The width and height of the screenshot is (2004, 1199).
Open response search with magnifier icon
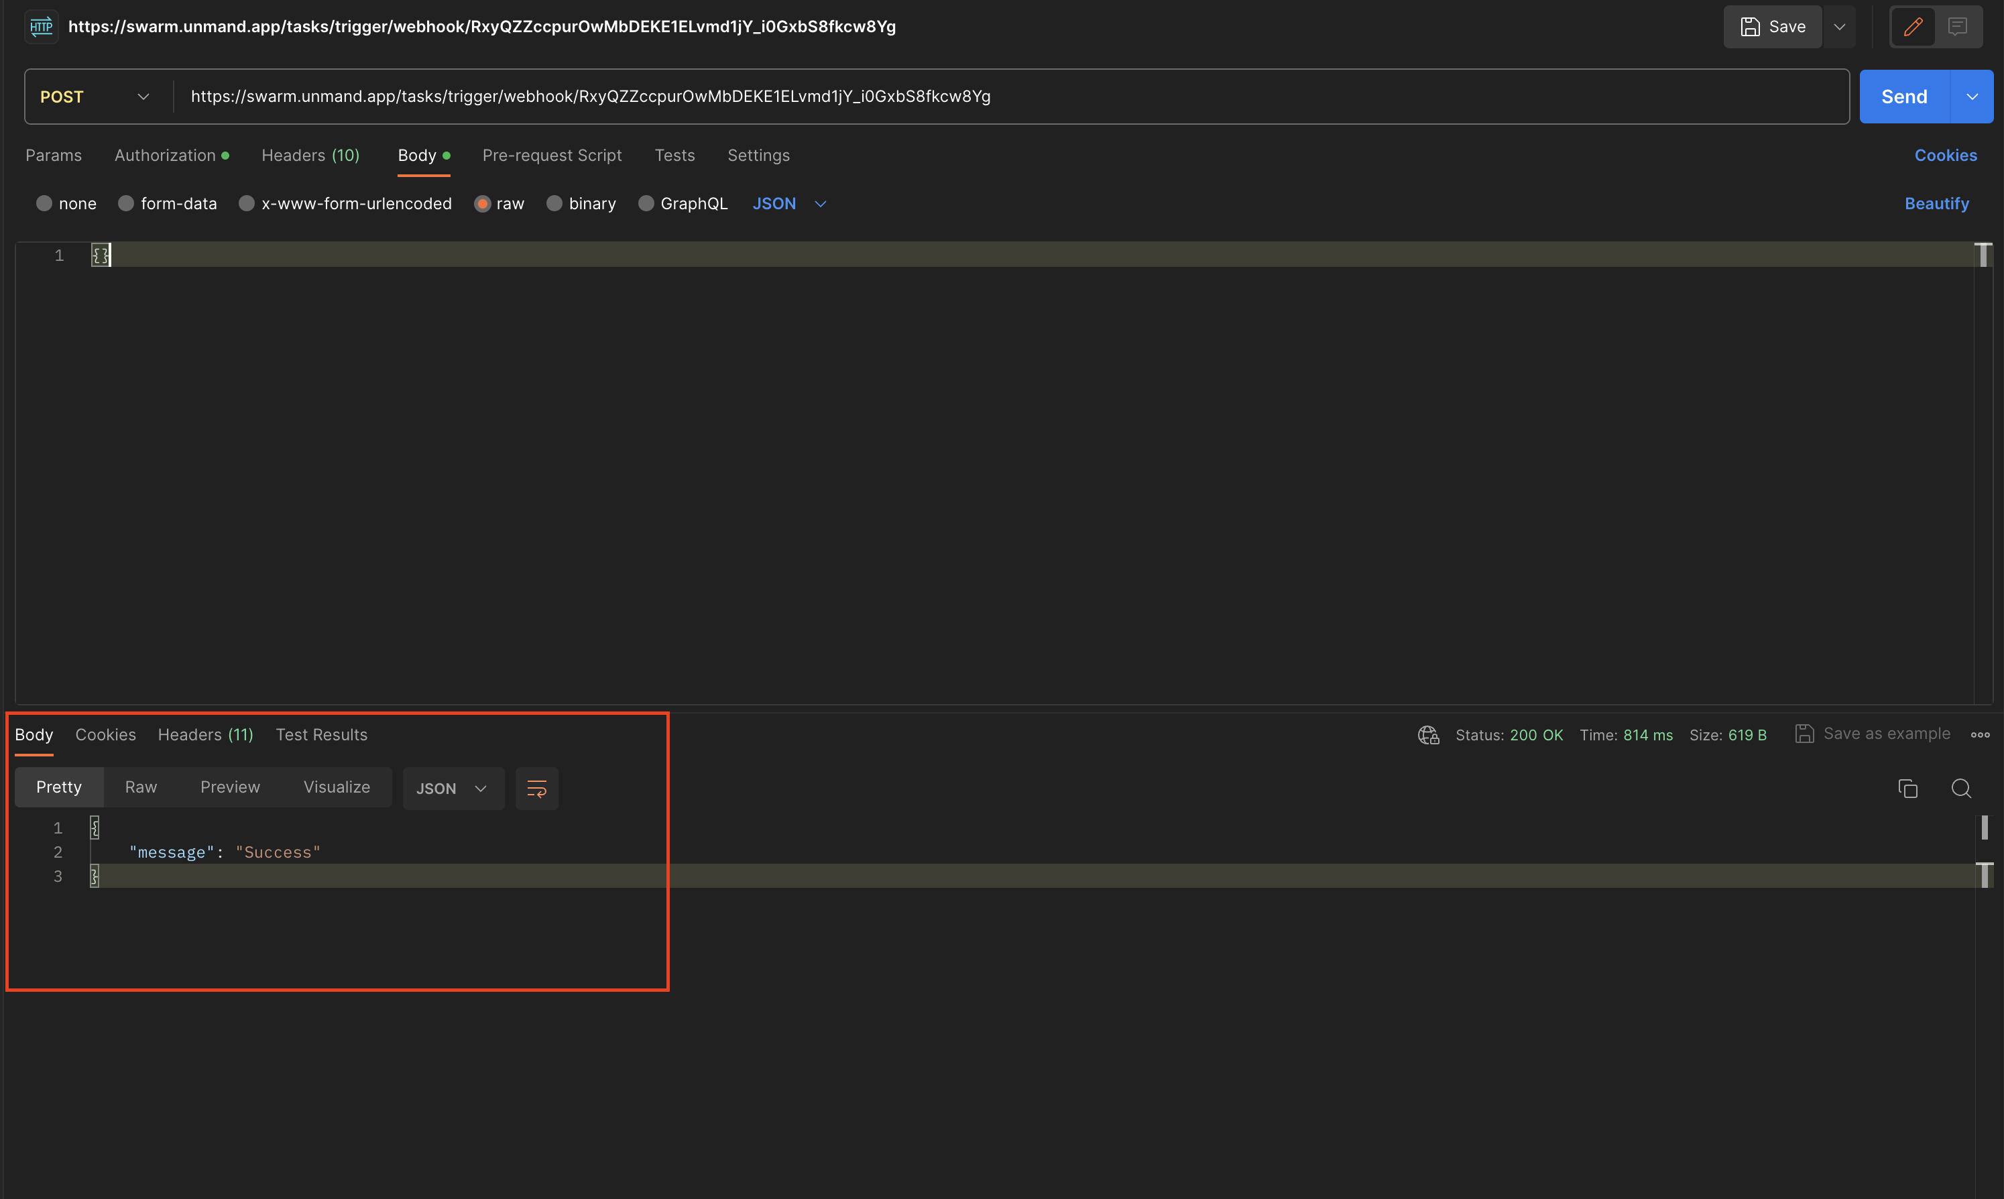click(x=1962, y=788)
